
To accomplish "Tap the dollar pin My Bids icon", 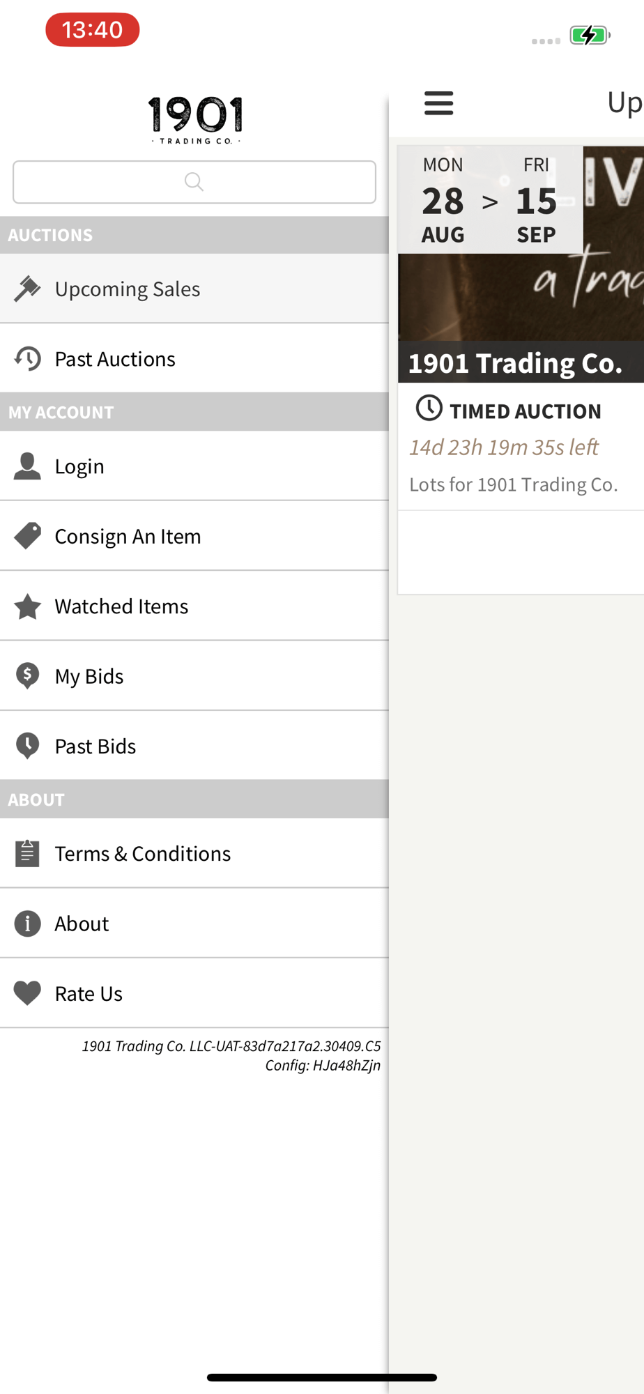I will (27, 676).
